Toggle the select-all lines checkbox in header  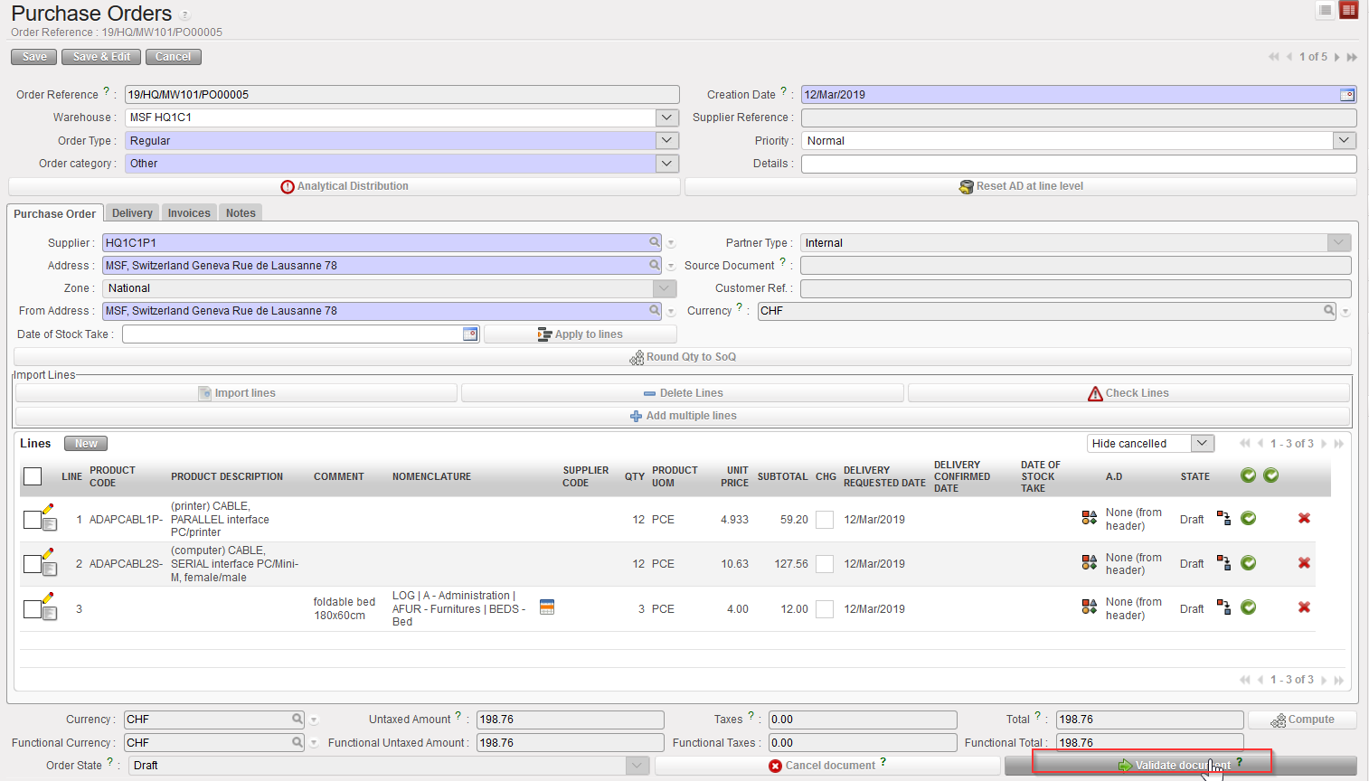(x=33, y=476)
